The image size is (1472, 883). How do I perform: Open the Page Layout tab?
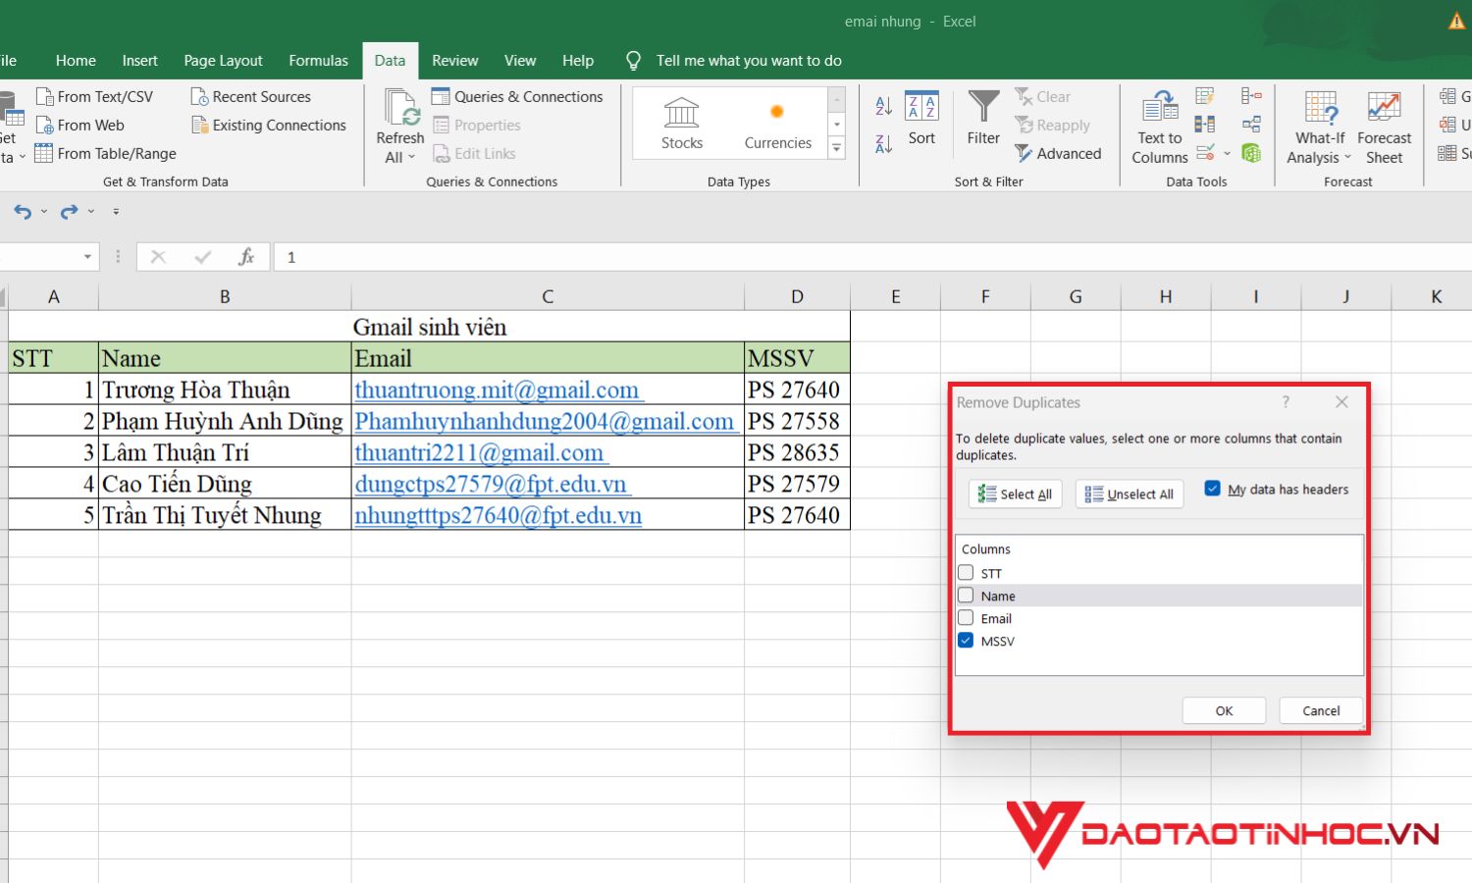point(223,61)
